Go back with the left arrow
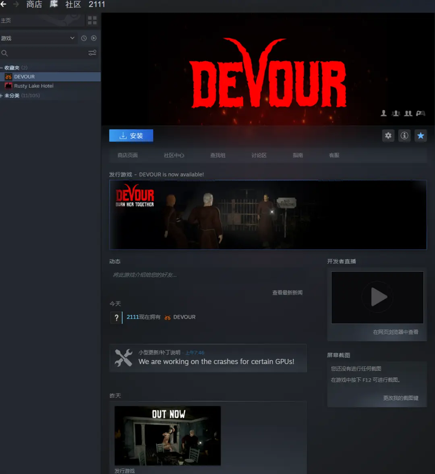The image size is (435, 474). (3, 4)
